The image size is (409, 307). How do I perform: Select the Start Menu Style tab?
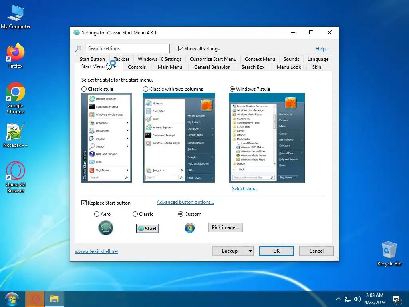click(99, 66)
